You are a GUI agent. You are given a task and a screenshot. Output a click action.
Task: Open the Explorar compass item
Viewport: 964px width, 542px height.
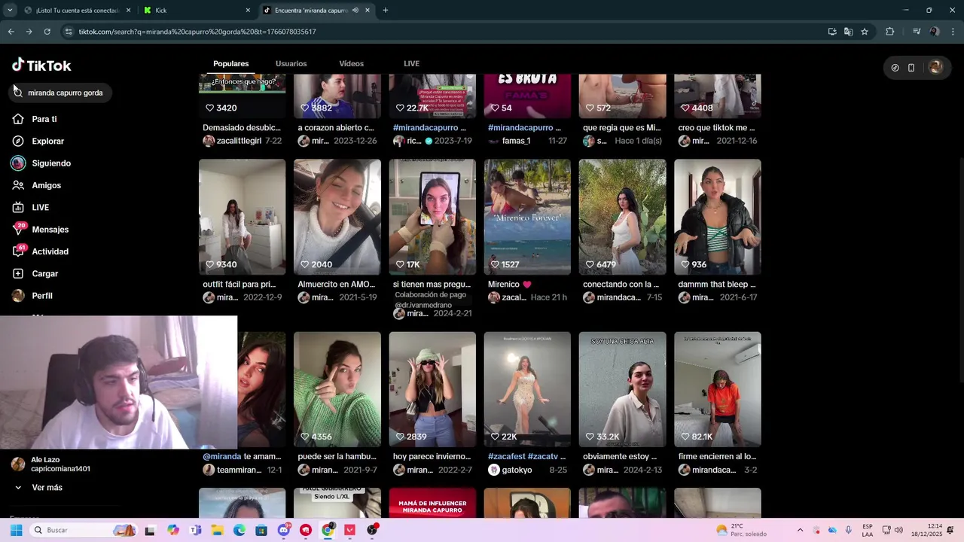pyautogui.click(x=38, y=141)
